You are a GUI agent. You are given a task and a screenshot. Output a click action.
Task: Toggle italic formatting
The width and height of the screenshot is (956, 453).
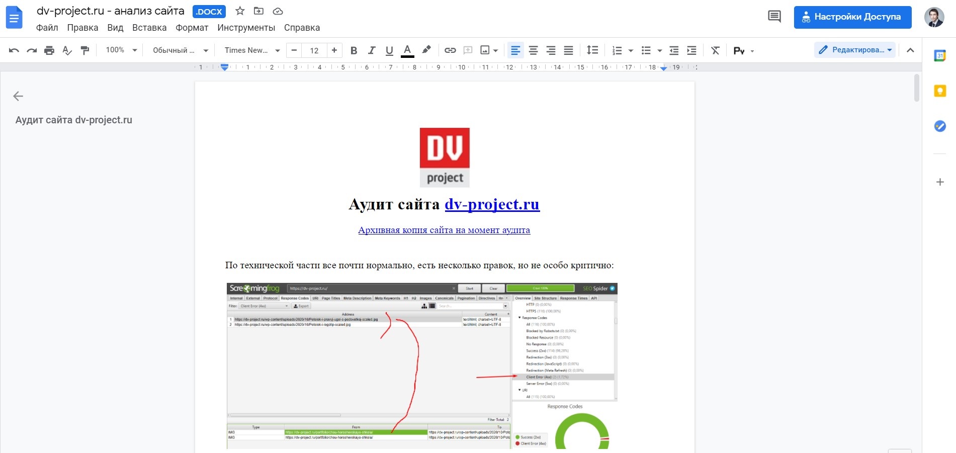(x=371, y=50)
